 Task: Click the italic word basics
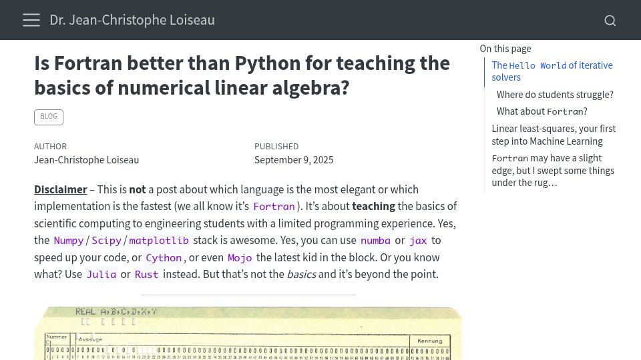pyautogui.click(x=301, y=274)
